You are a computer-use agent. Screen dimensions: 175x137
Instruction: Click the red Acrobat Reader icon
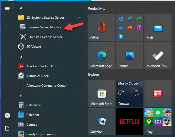tap(21, 66)
